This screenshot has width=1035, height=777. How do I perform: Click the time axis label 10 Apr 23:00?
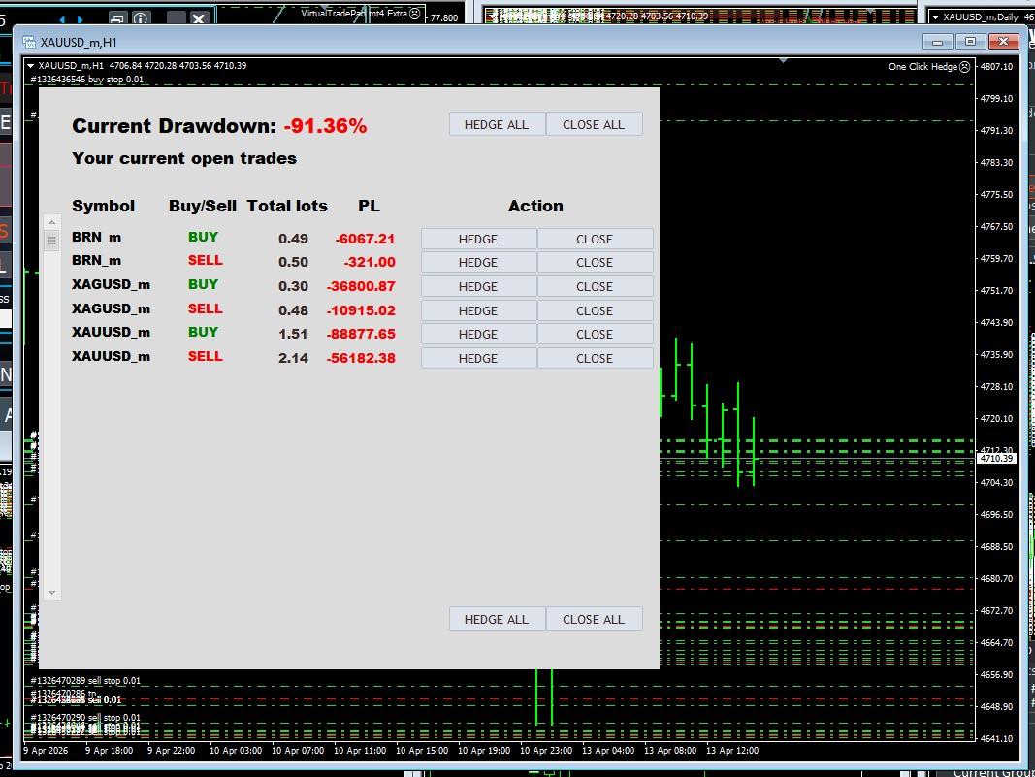pyautogui.click(x=546, y=751)
